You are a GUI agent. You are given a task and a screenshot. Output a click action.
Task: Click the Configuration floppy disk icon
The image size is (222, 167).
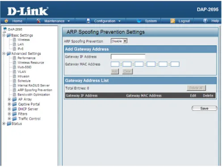(x=88, y=21)
